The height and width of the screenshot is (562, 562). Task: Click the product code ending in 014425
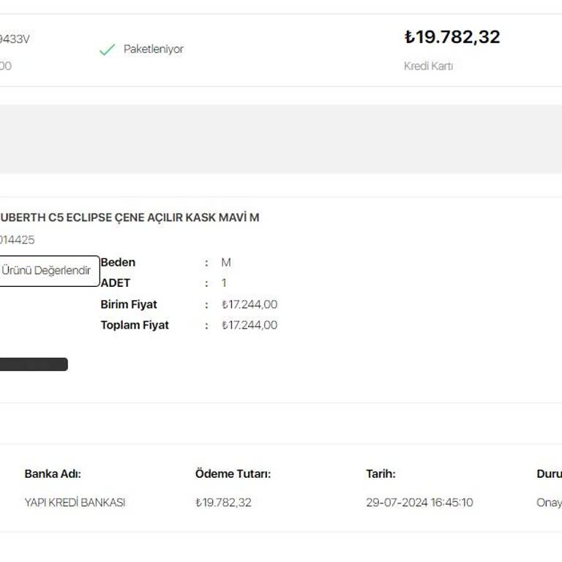click(x=17, y=239)
